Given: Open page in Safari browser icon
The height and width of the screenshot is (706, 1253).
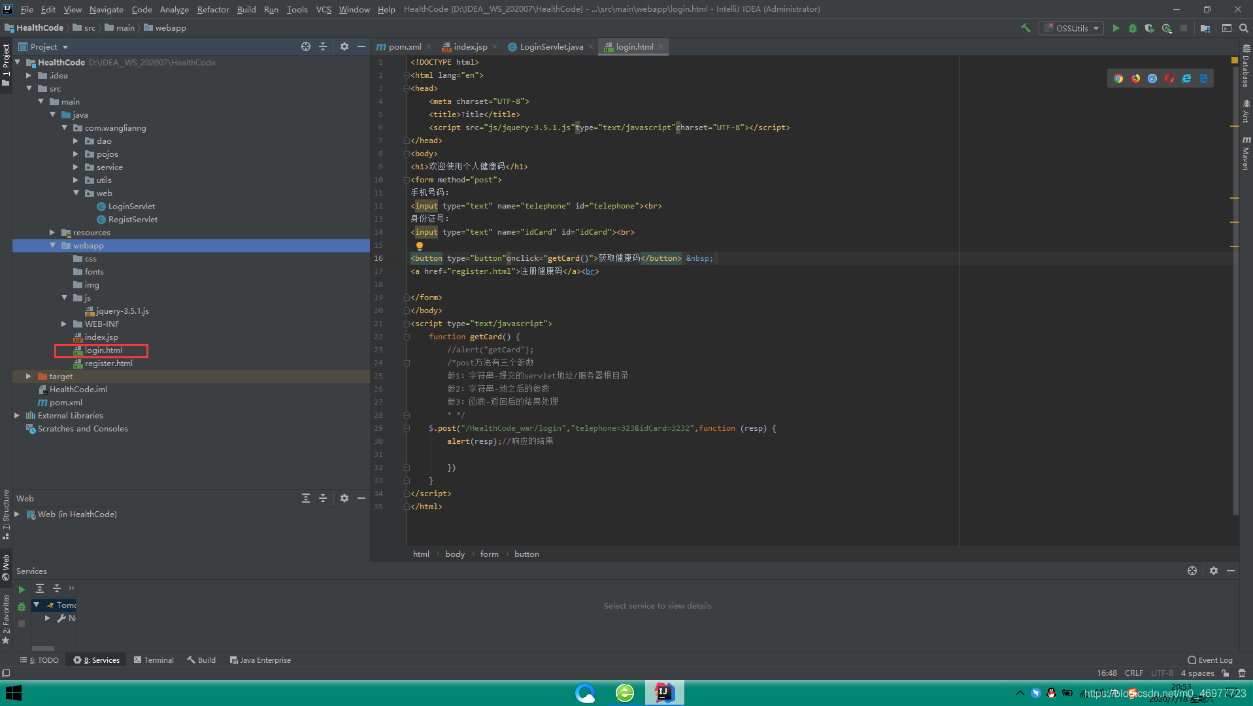Looking at the screenshot, I should (1152, 78).
